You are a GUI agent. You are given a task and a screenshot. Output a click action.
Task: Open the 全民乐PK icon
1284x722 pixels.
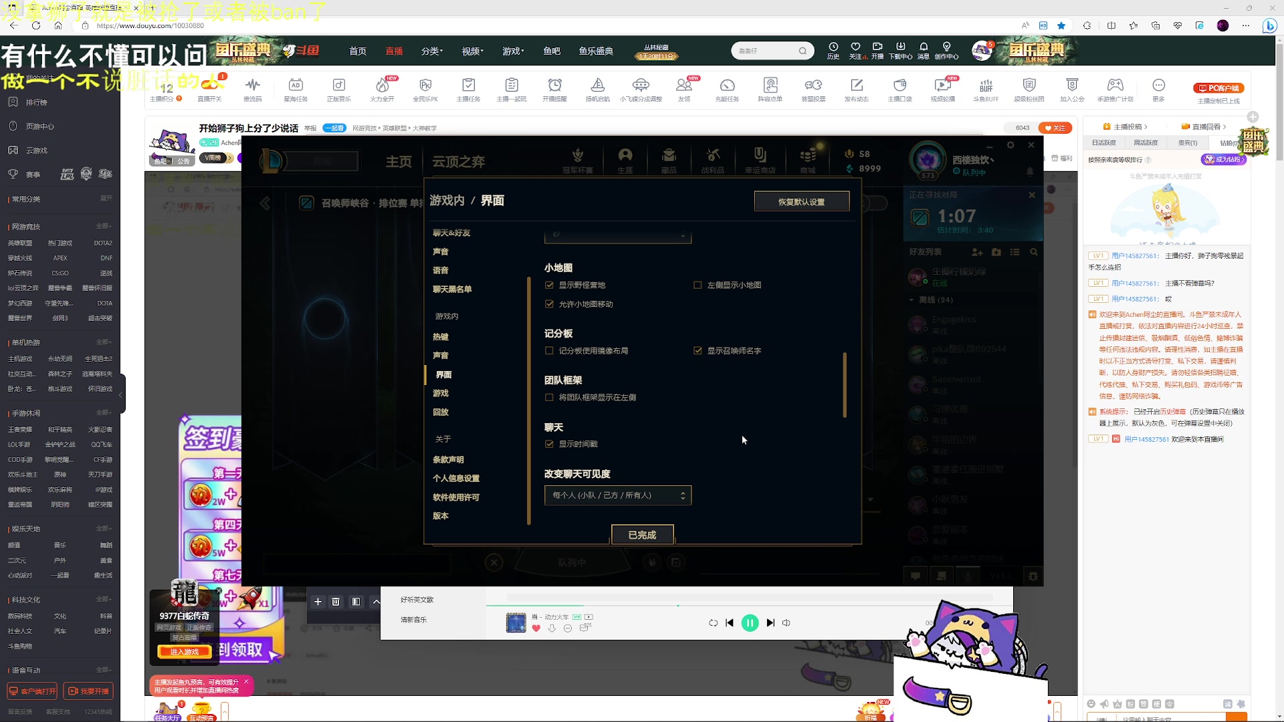point(425,89)
